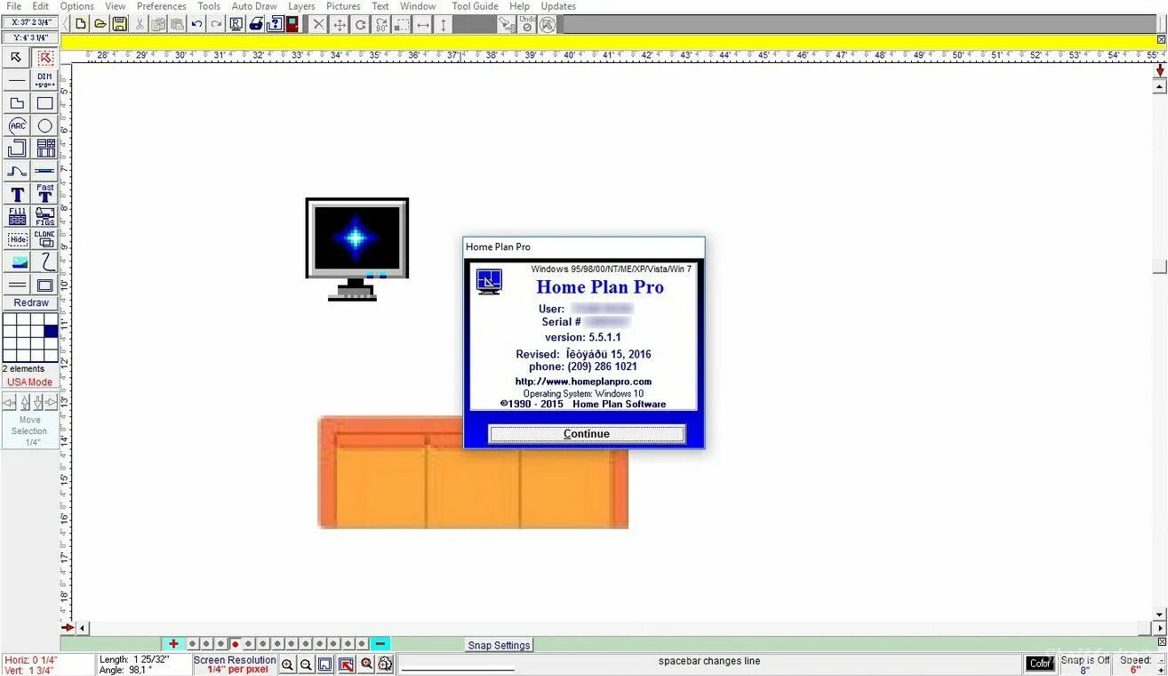Click the cyan minus button on the bottom bar

coord(380,644)
